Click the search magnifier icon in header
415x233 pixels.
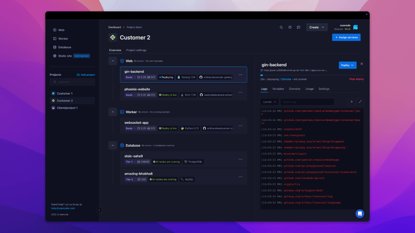(281, 27)
